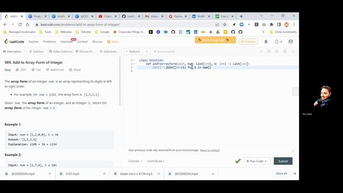
Task: Click the thumbs-up like icon with 1651
Action: click(17, 70)
